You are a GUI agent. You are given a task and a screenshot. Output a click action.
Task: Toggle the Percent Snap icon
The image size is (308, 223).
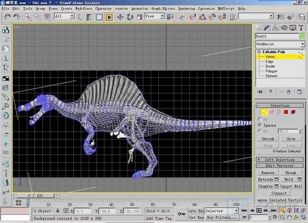pyautogui.click(x=212, y=17)
